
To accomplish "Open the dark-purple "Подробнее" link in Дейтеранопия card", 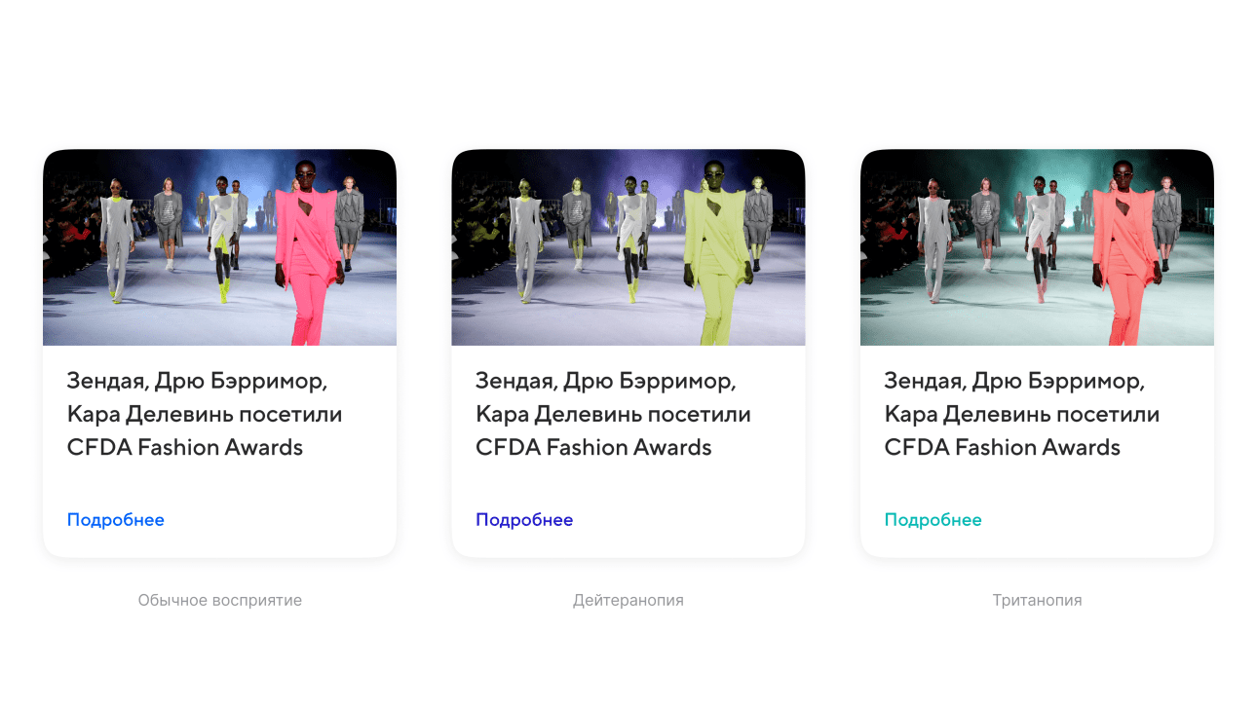I will (x=524, y=520).
